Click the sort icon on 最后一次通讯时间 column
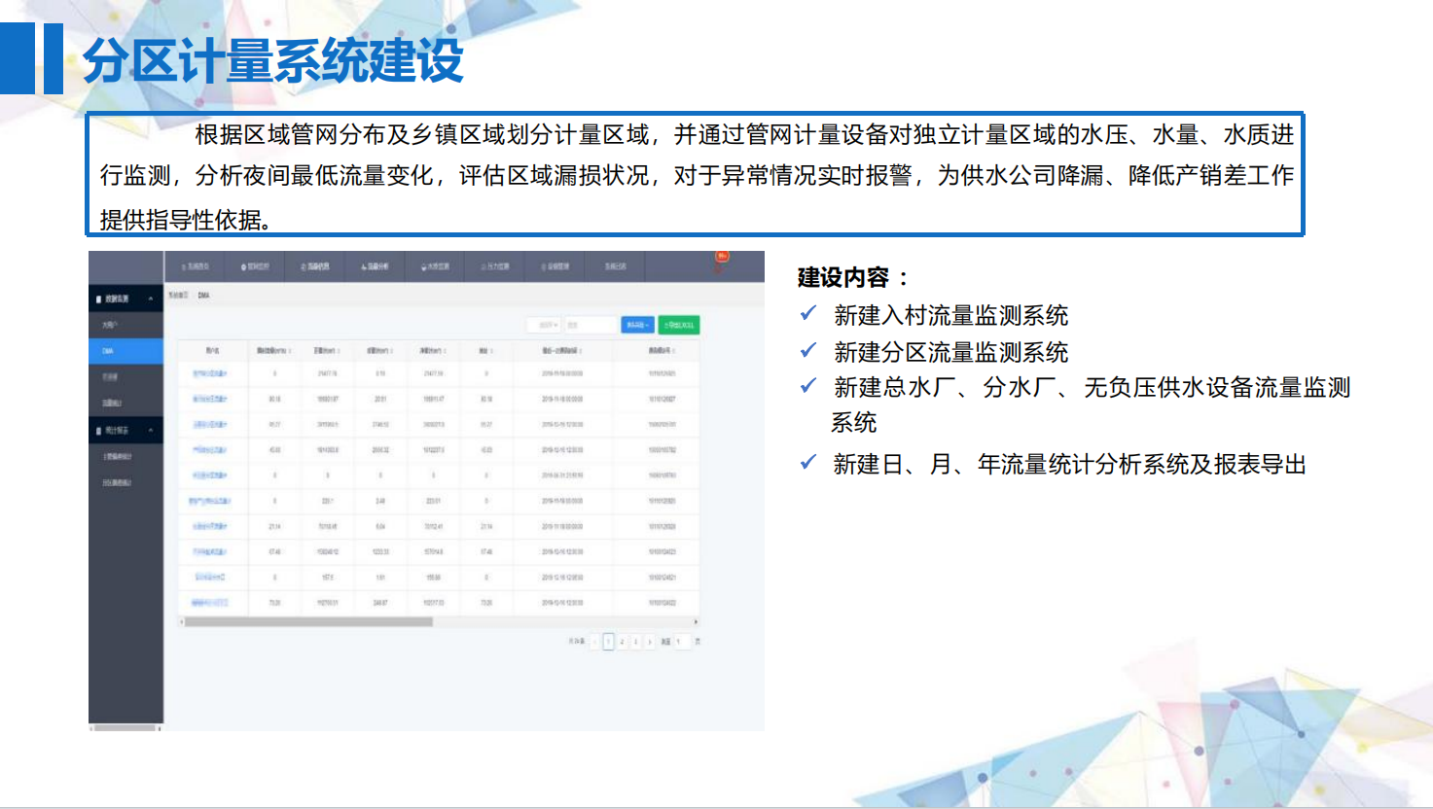Image resolution: width=1433 pixels, height=809 pixels. tap(582, 351)
